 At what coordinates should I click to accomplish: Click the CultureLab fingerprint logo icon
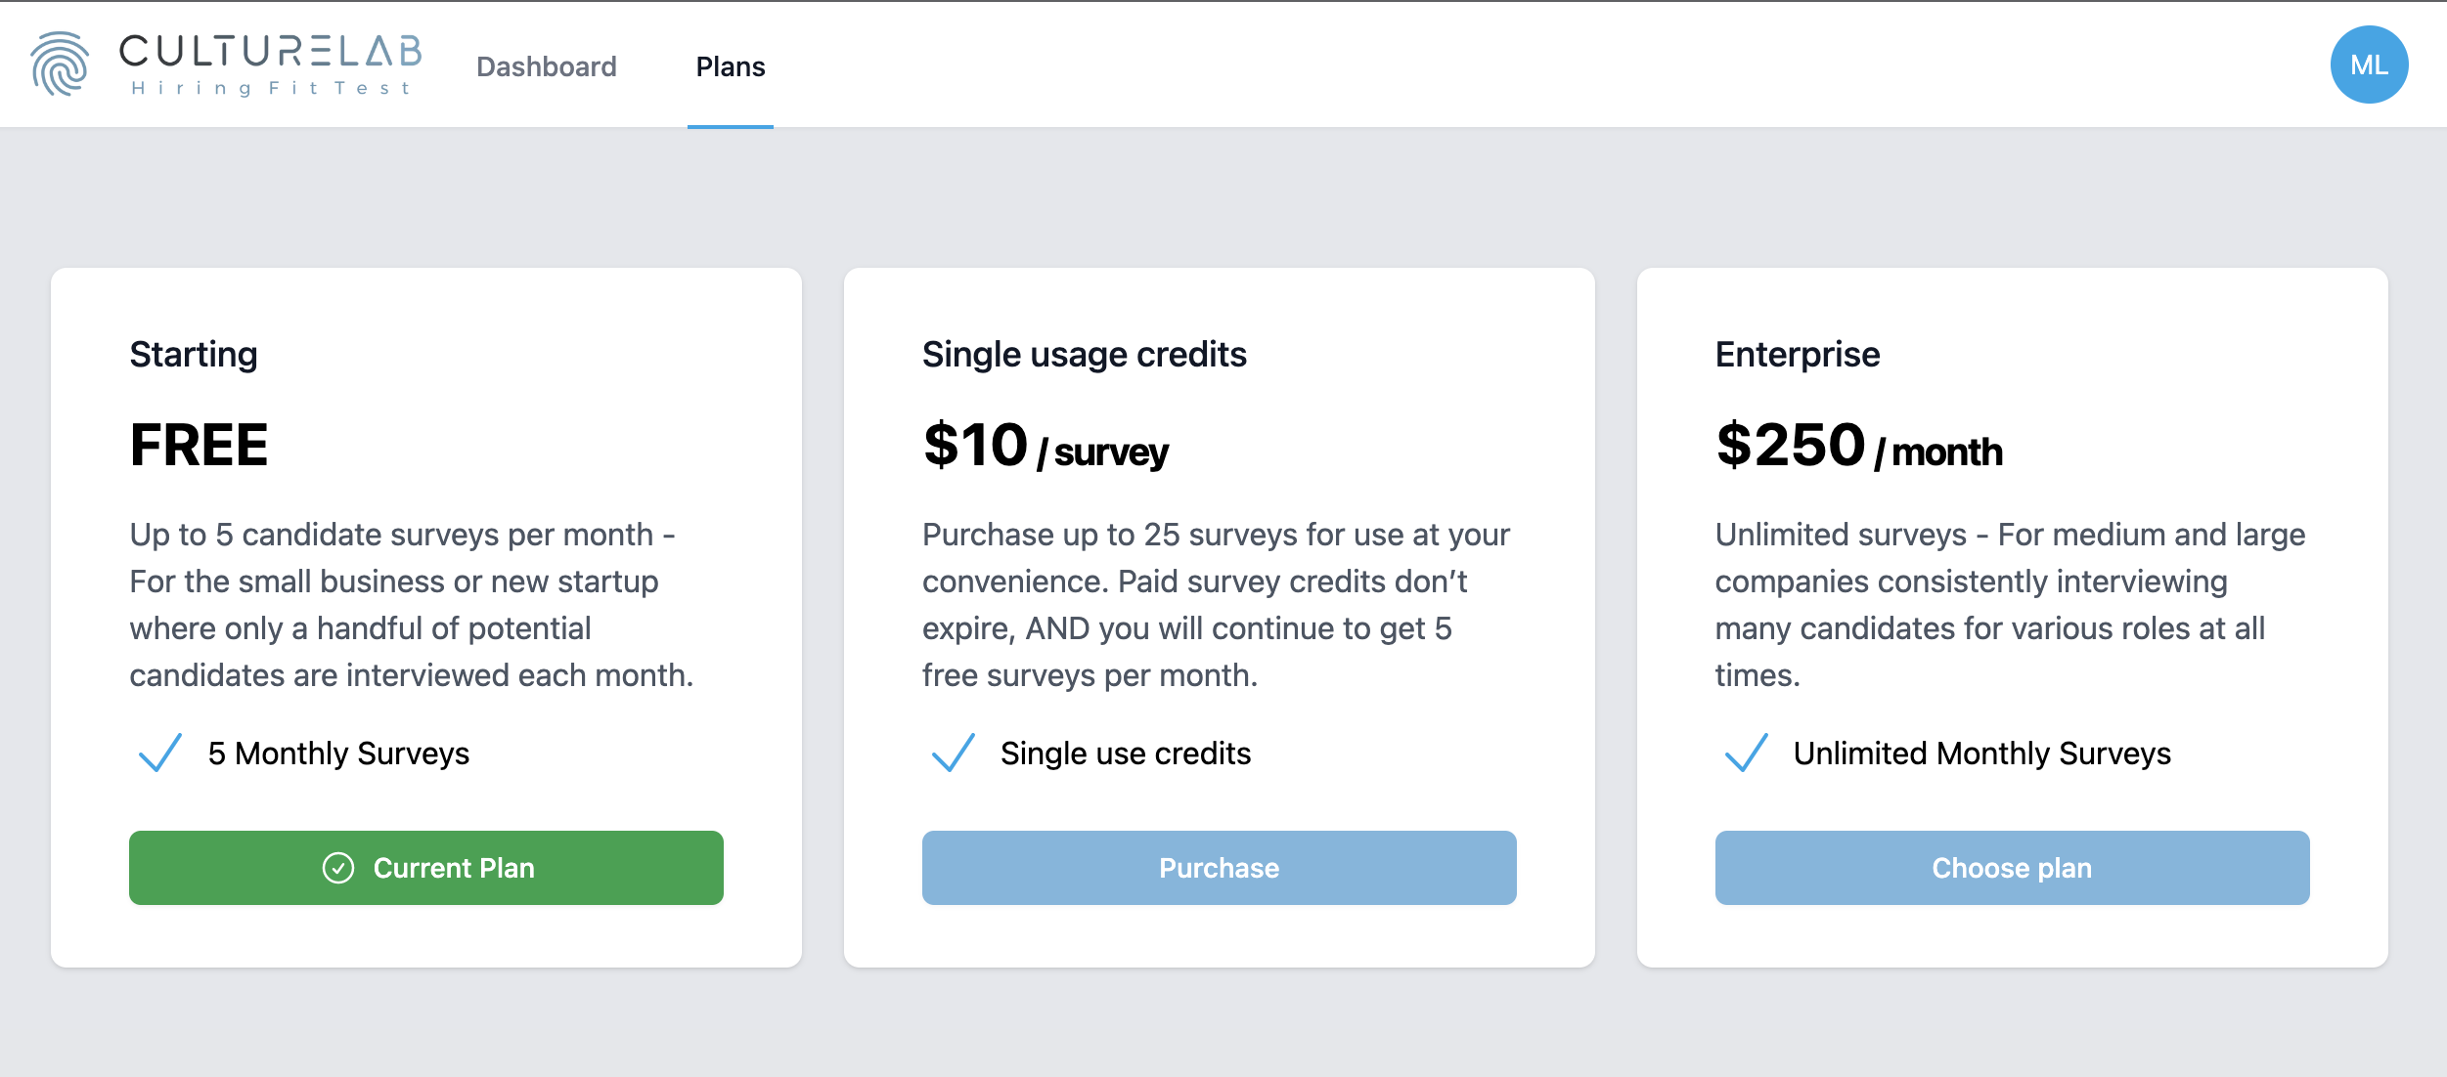tap(60, 65)
